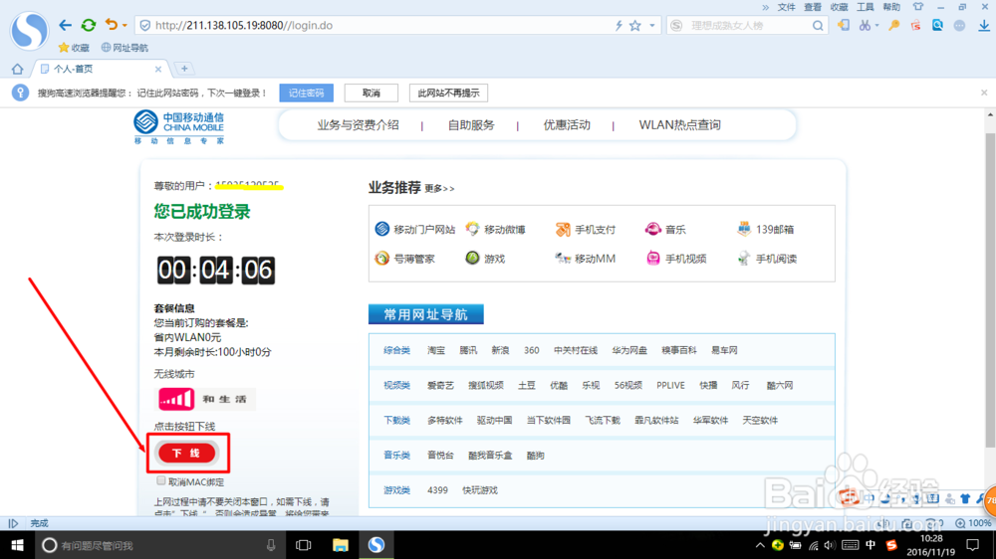
Task: Open the undo history dropdown arrow
Action: point(124,26)
